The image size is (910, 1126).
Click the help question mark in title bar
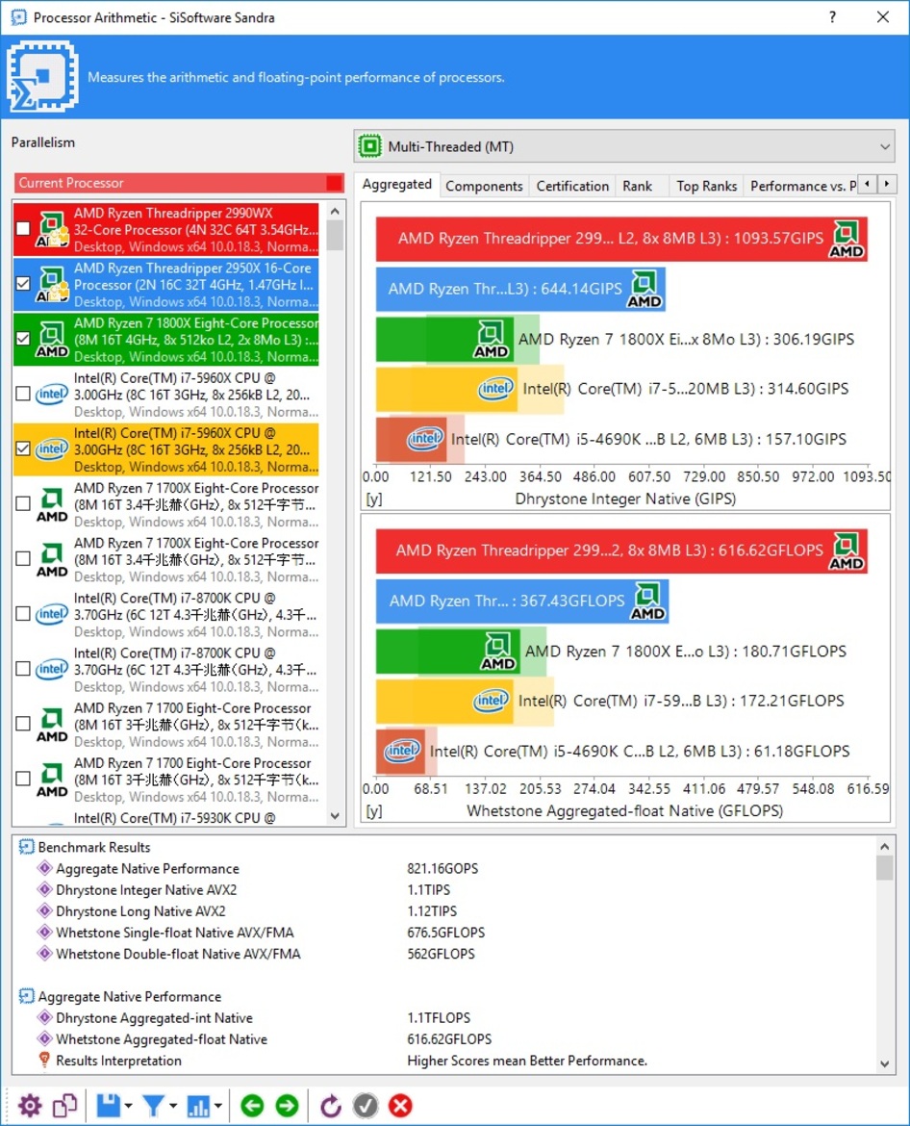click(832, 16)
